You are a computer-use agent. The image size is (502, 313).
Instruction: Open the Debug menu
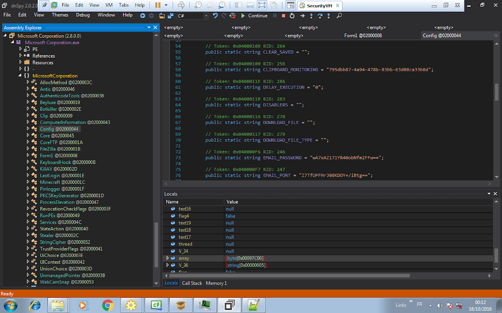pos(83,15)
